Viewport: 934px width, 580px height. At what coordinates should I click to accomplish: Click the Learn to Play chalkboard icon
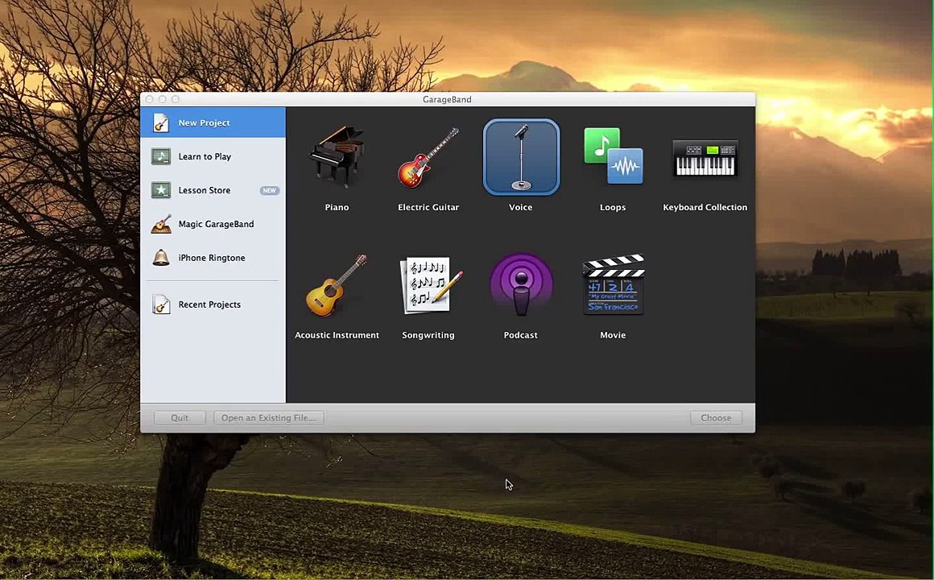tap(161, 156)
